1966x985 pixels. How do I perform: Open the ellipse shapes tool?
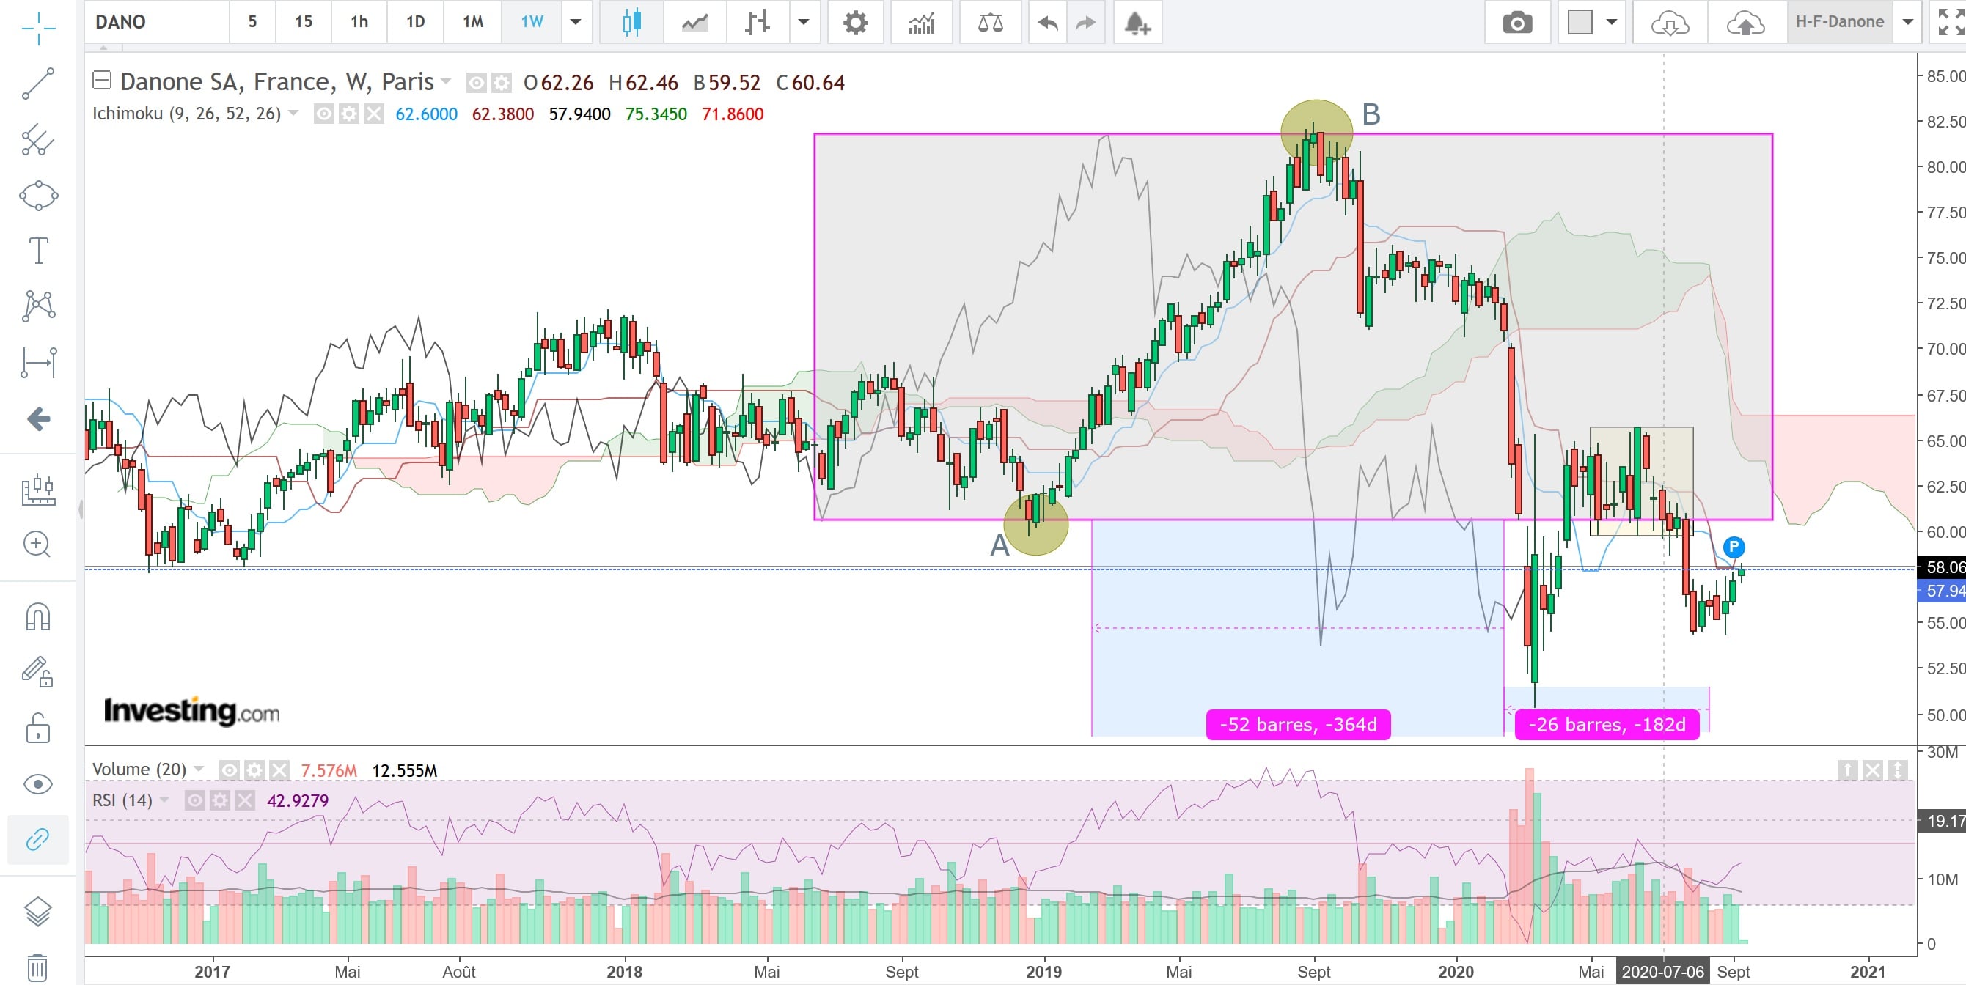tap(38, 196)
